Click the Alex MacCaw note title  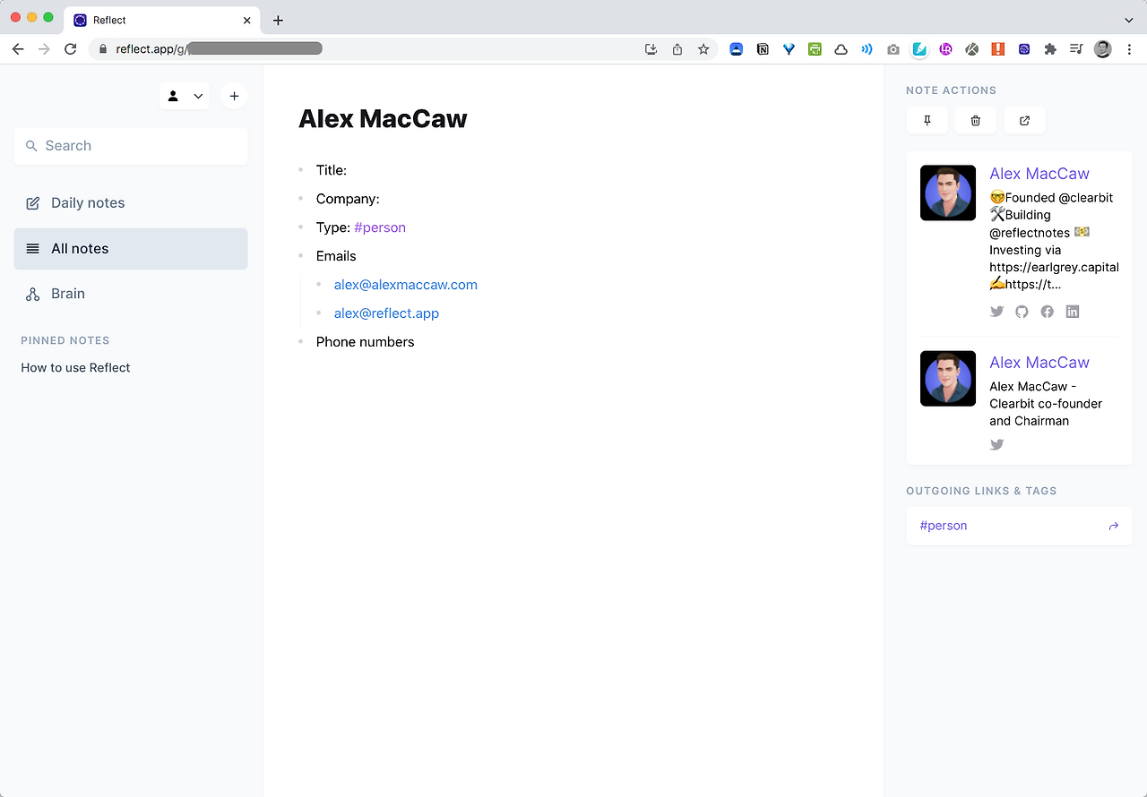click(383, 119)
